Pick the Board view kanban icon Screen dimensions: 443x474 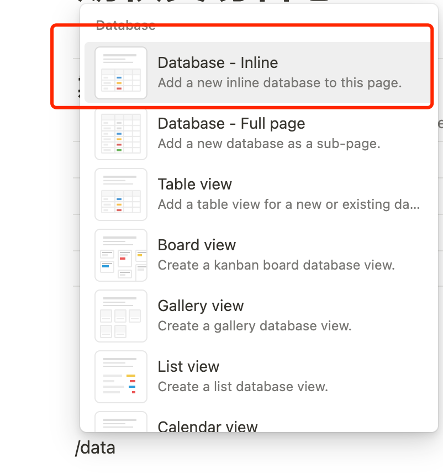[x=121, y=255]
